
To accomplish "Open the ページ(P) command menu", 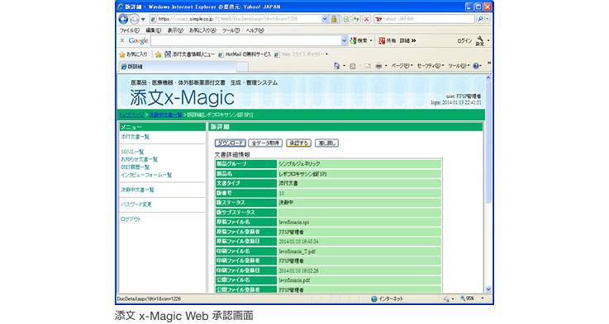I will pyautogui.click(x=402, y=66).
